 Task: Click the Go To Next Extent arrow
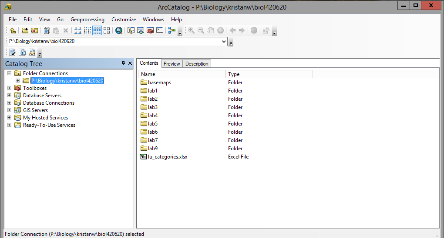click(x=242, y=30)
